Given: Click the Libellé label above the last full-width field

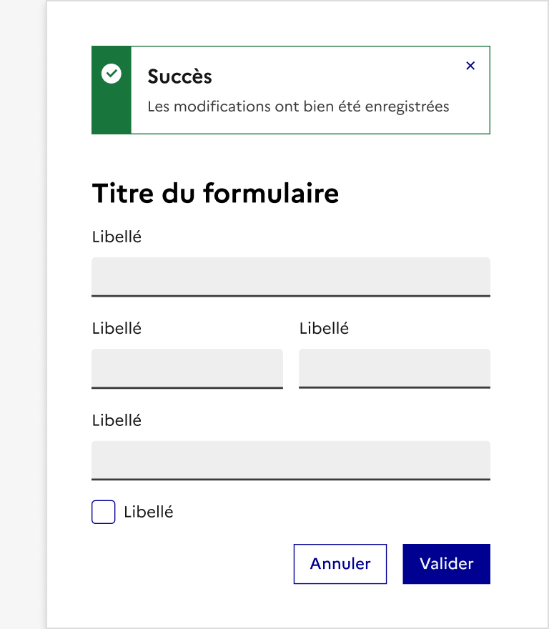Looking at the screenshot, I should (x=117, y=420).
